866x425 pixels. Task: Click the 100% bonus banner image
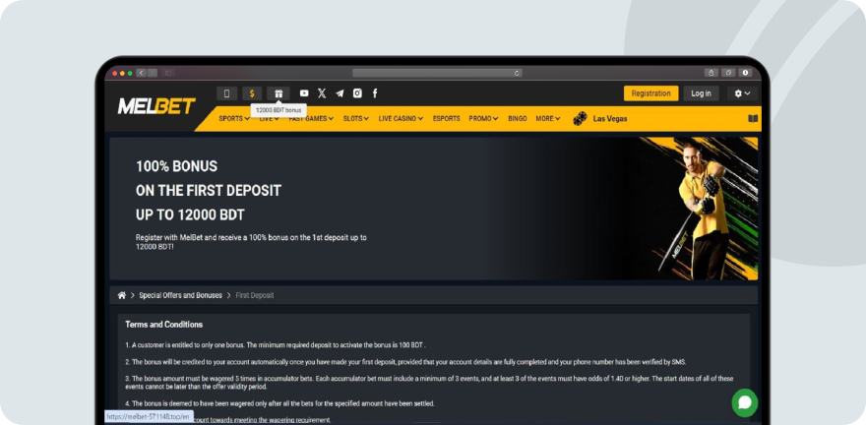point(434,209)
